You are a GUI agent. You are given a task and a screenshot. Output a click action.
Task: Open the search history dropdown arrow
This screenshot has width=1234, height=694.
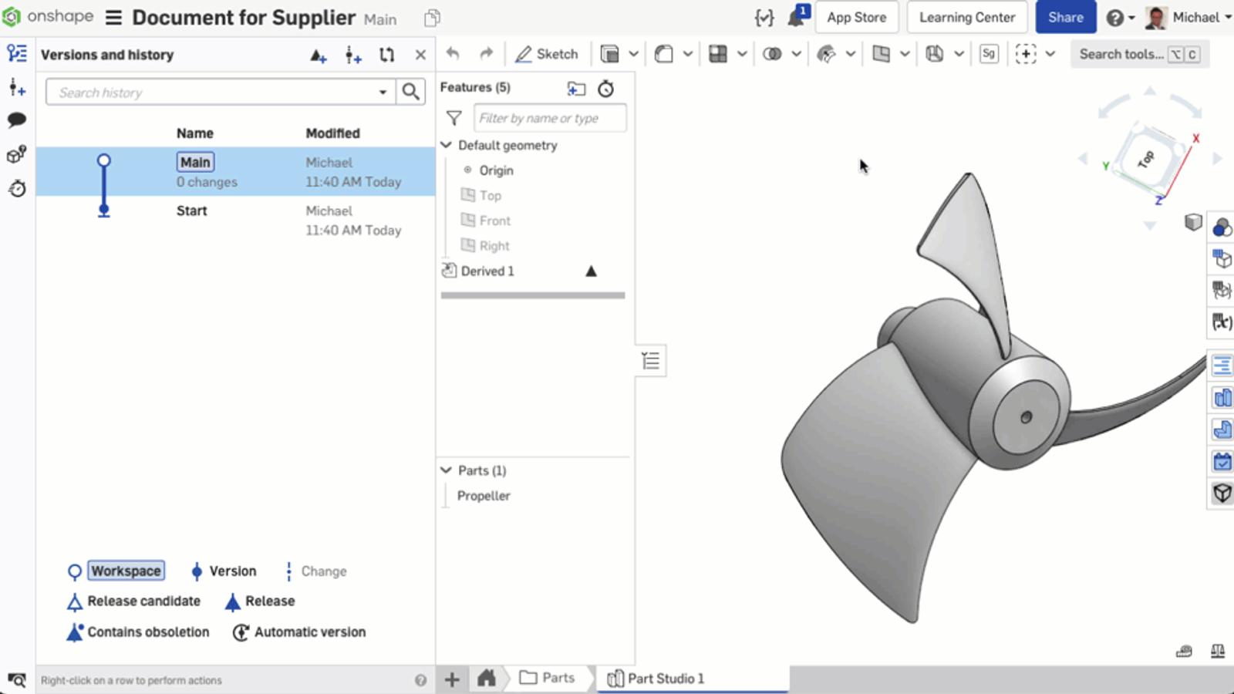click(x=383, y=93)
